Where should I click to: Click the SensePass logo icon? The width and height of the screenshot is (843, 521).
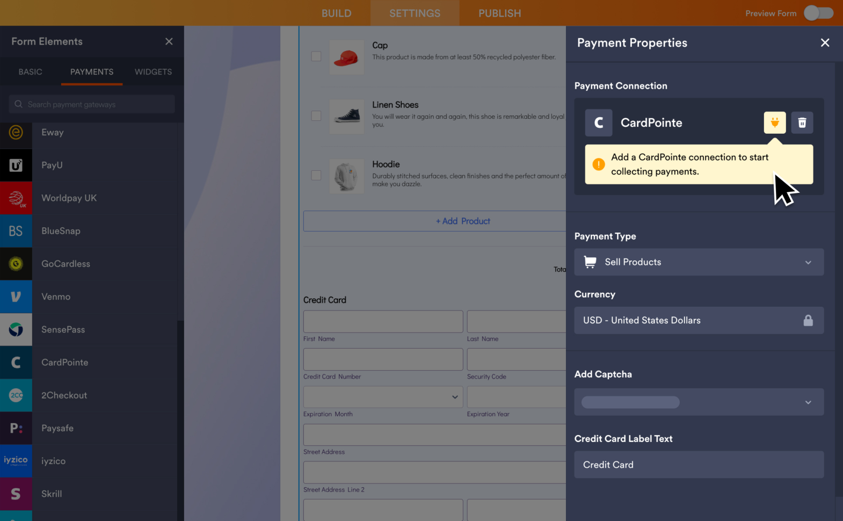tap(16, 329)
